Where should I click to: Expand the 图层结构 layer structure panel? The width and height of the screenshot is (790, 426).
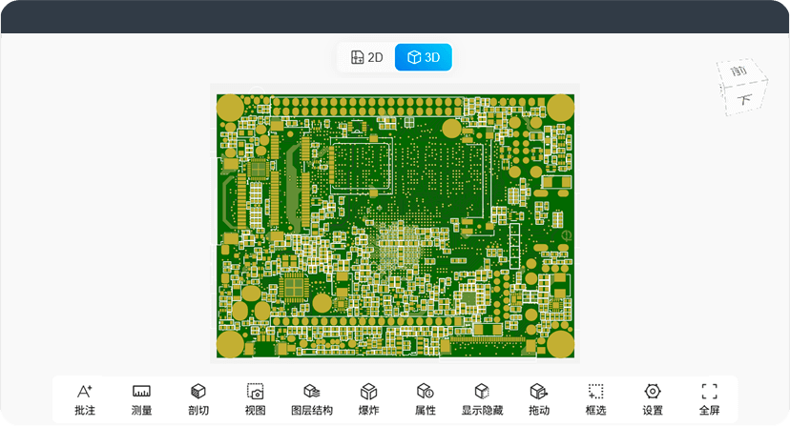point(312,398)
